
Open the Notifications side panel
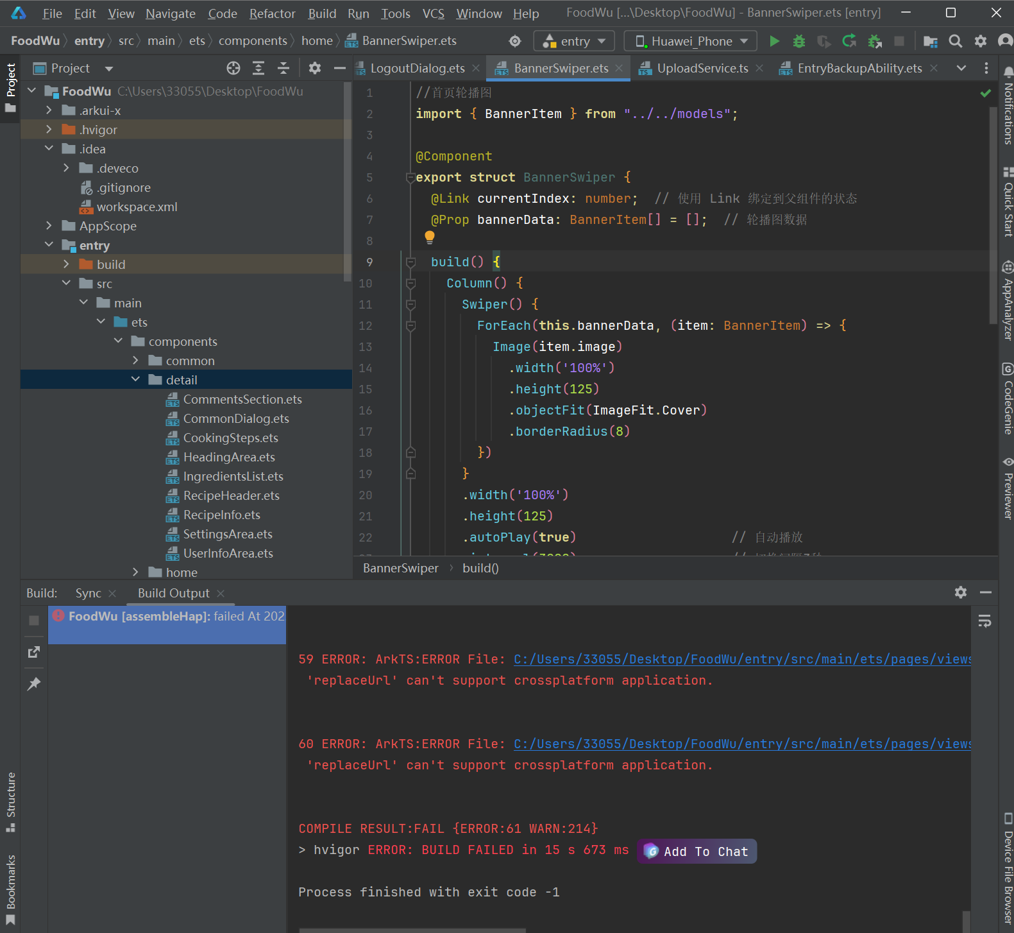1008,106
